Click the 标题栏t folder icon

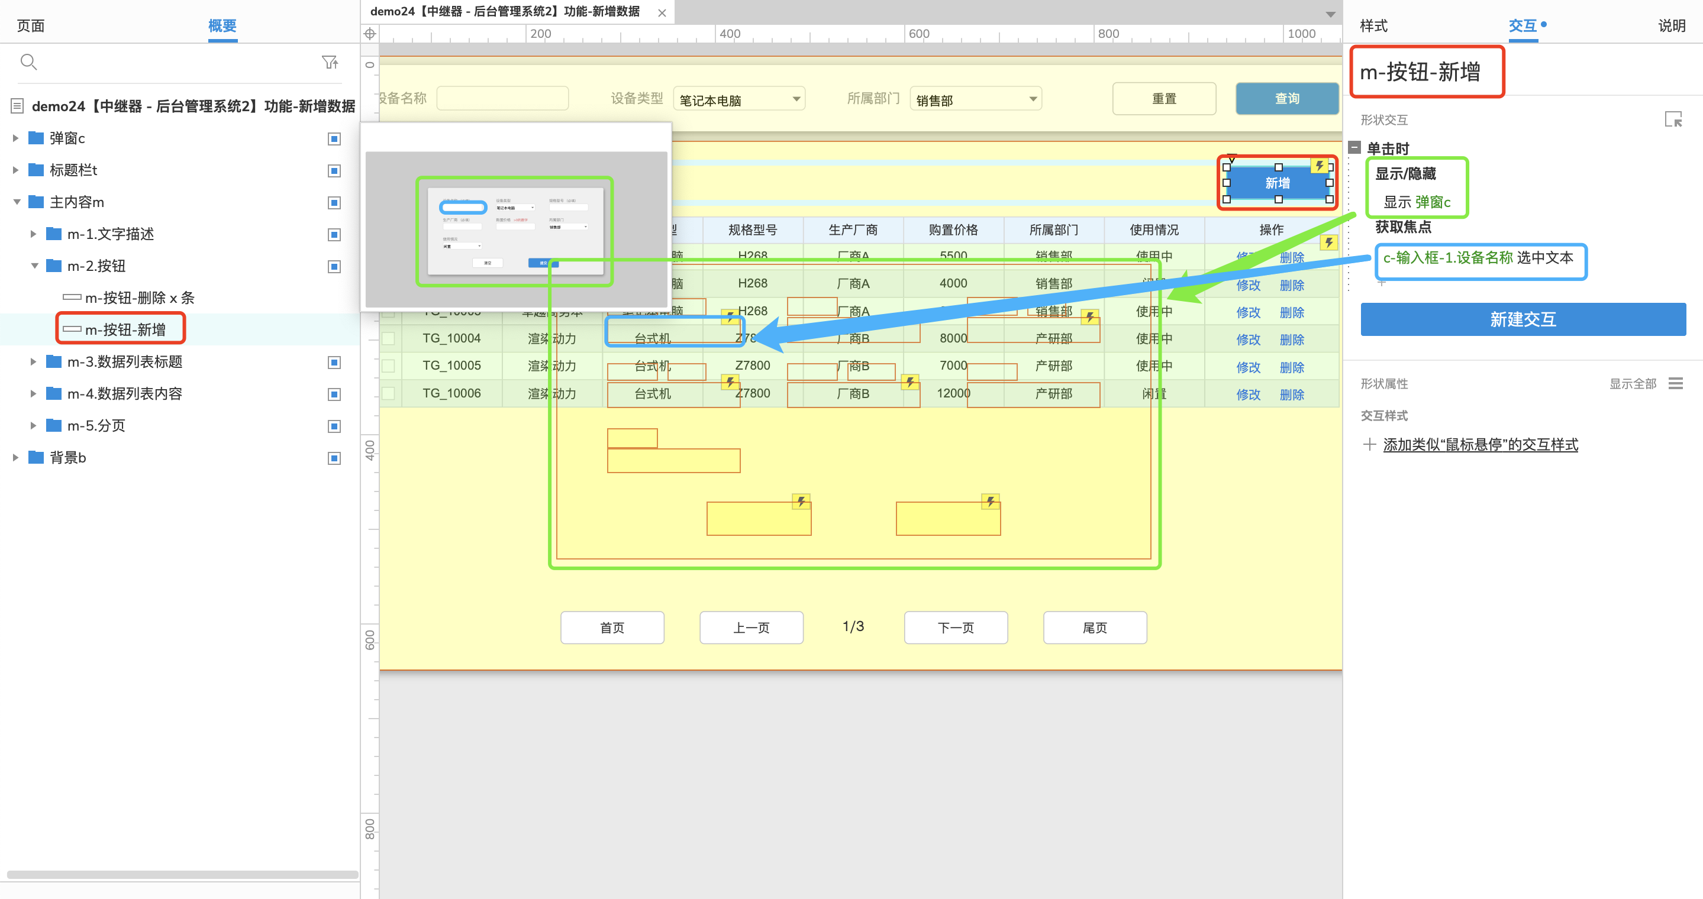[36, 170]
